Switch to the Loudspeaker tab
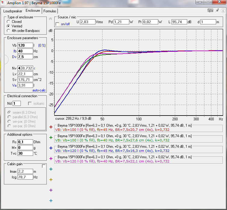Image resolution: width=227 pixels, height=210 pixels. click(x=13, y=11)
